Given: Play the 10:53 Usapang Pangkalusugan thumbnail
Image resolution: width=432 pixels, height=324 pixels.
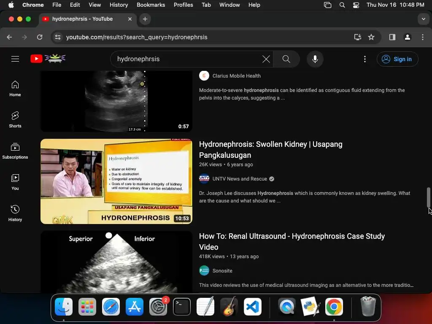Looking at the screenshot, I should point(116,181).
